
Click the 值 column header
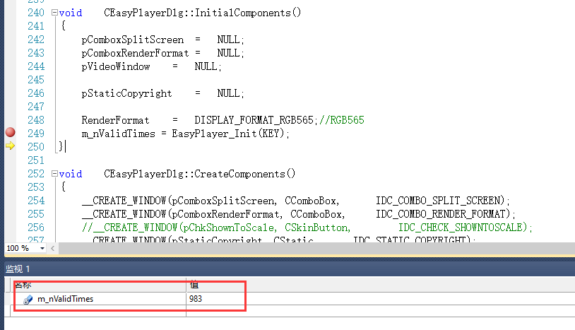(193, 284)
